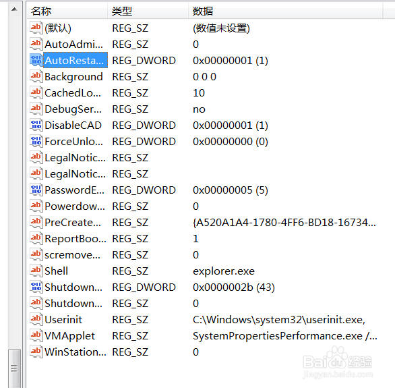Click the Powerdow... value name
Viewport: 395px width, 388px height.
coord(75,206)
